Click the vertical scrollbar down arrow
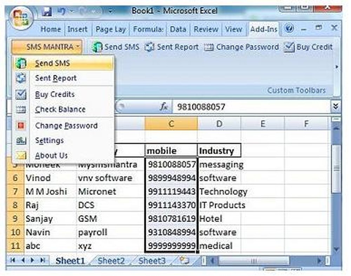Viewport: 351px width, 276px height. coord(336,249)
